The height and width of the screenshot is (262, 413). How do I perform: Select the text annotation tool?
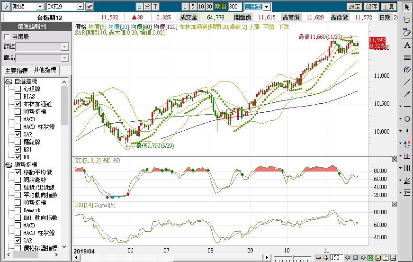point(407,45)
